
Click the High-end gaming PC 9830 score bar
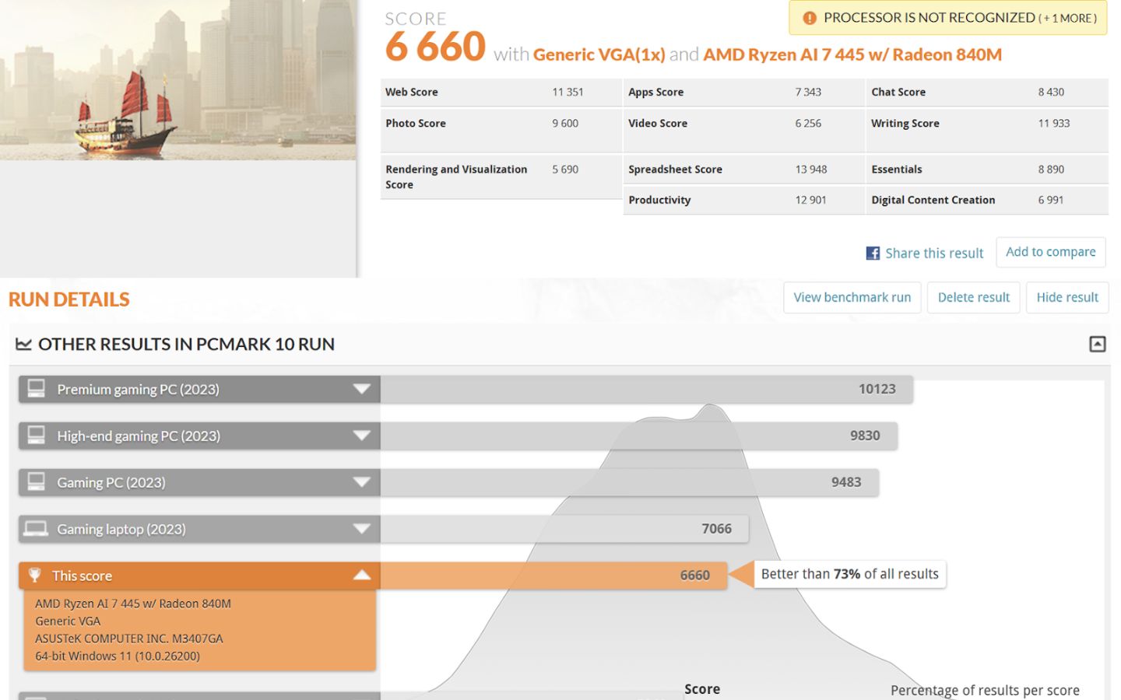(x=638, y=436)
